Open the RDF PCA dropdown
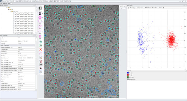Screen dimensions: 187x101 148,8
